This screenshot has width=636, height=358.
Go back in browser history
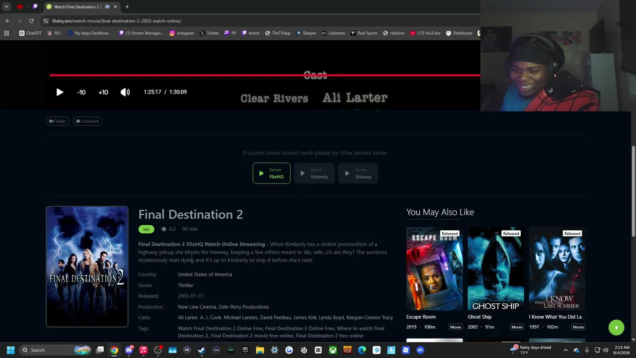click(7, 21)
